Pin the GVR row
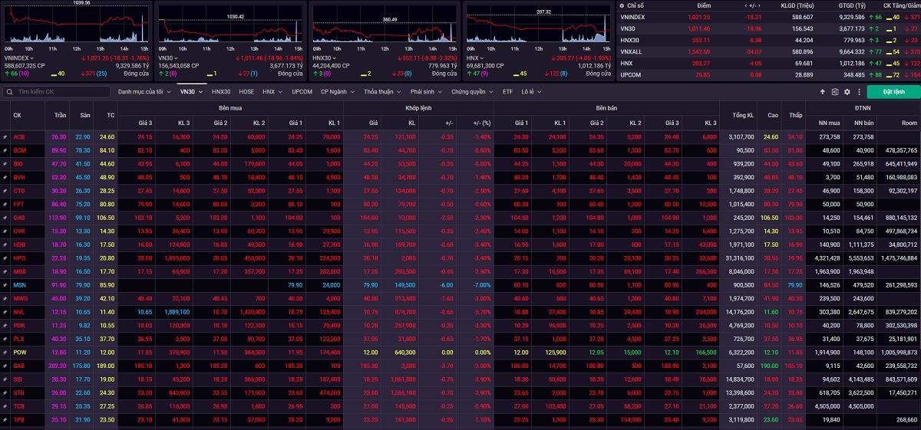 5,231
